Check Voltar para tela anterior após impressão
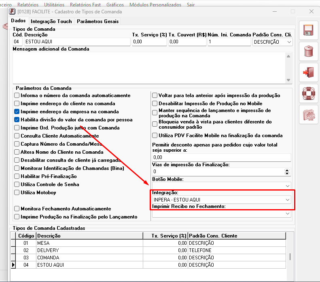 155,95
